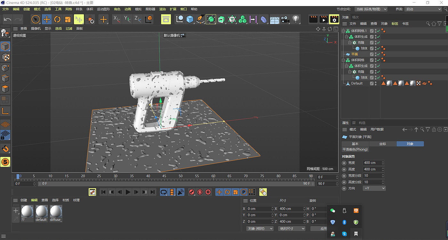Open the Edit Render Settings icon
448x240 pixels.
[x=334, y=19]
